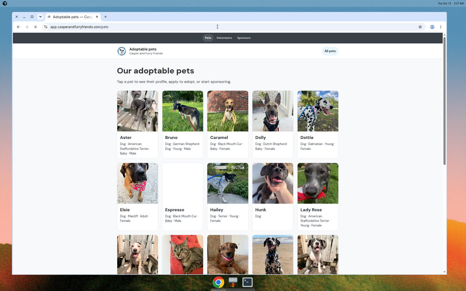
Task: Expand the tab search dropdown
Action: [x=40, y=17]
